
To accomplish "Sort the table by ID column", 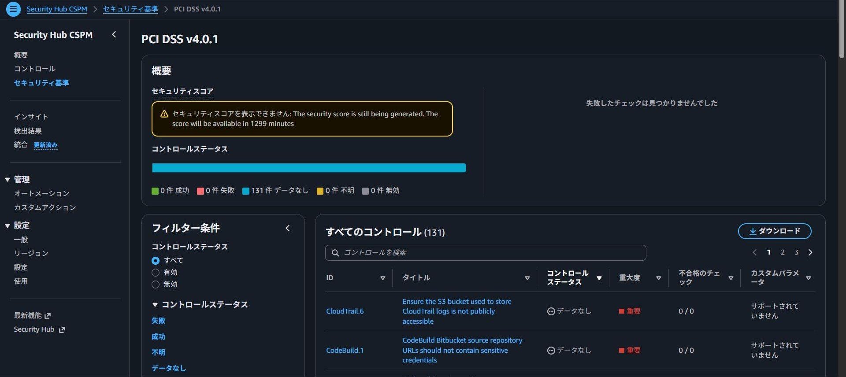I will tap(382, 278).
